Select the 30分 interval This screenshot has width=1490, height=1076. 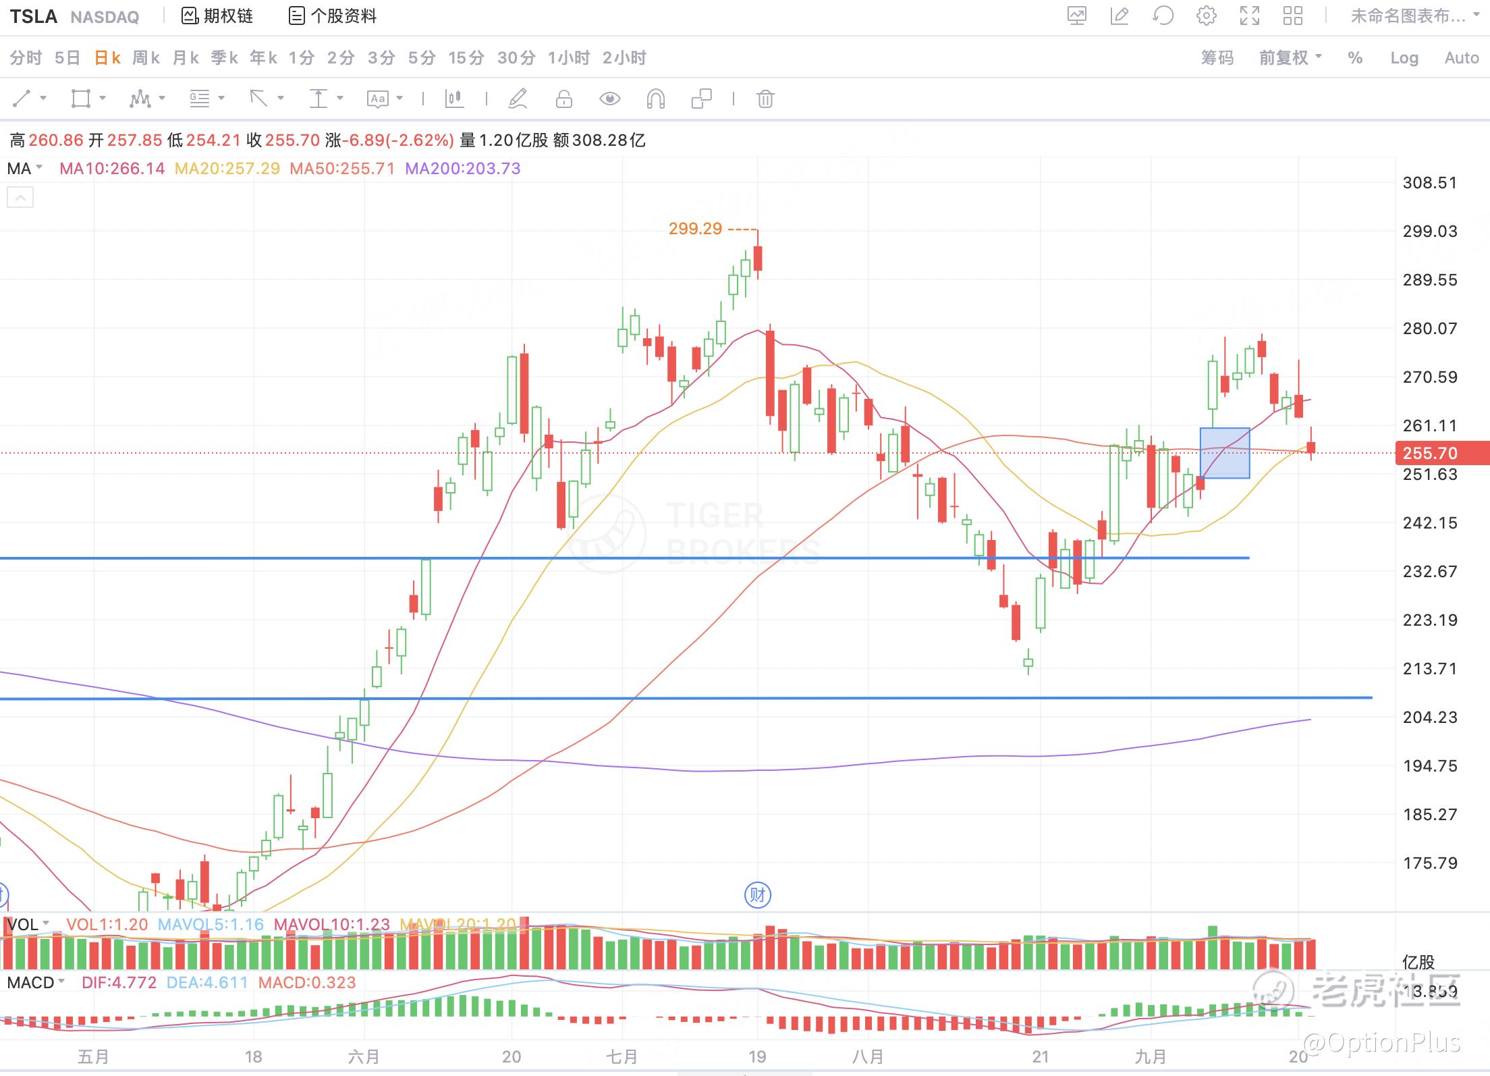(516, 58)
